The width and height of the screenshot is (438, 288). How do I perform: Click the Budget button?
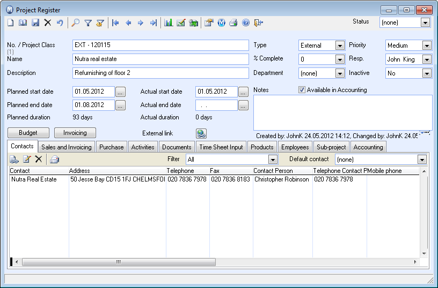point(28,133)
